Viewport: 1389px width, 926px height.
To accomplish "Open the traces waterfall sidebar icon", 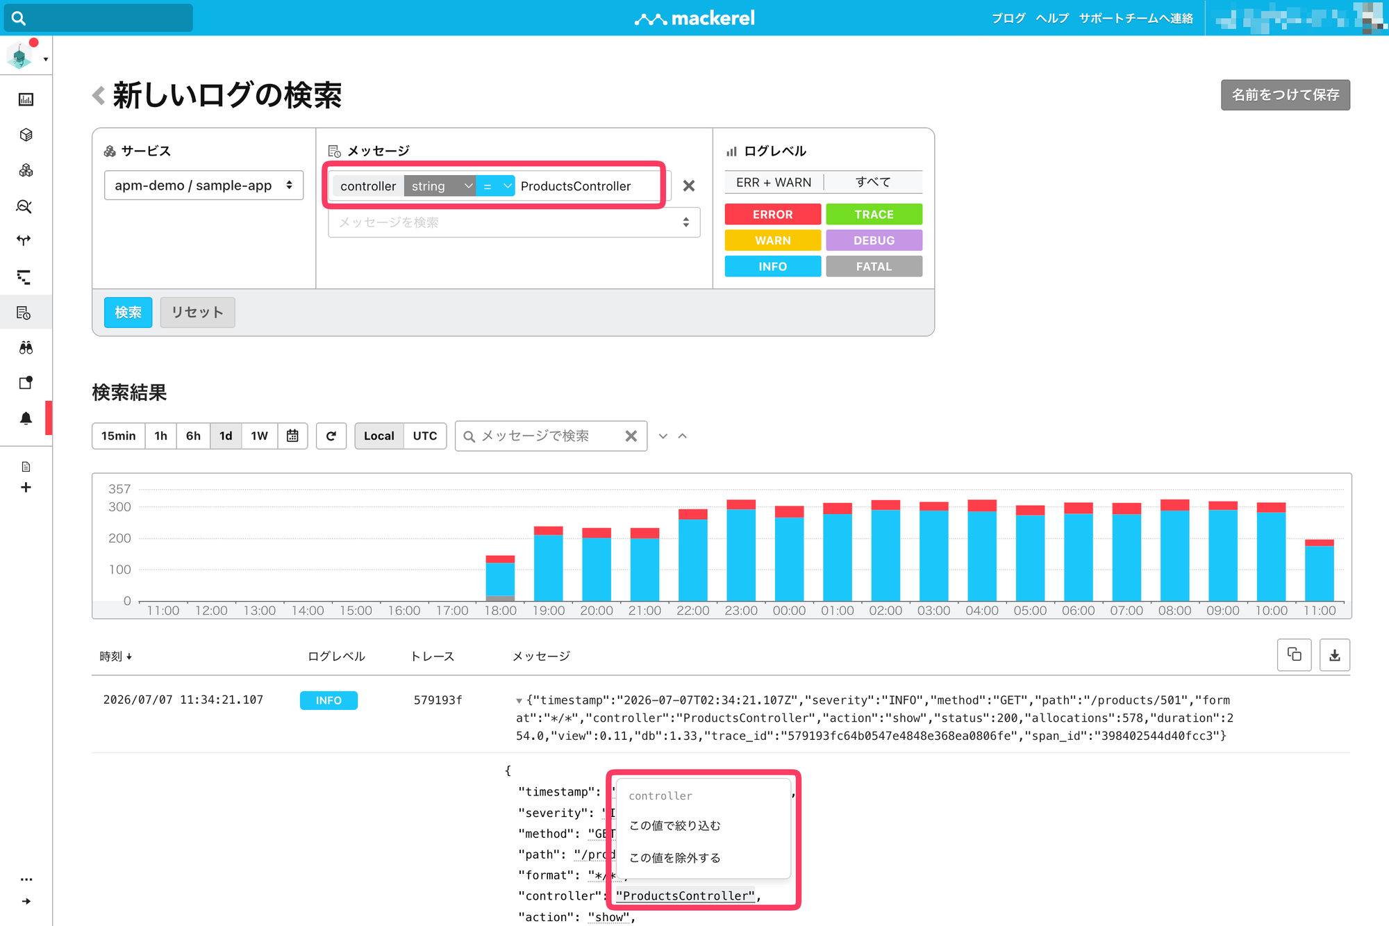I will coord(24,277).
